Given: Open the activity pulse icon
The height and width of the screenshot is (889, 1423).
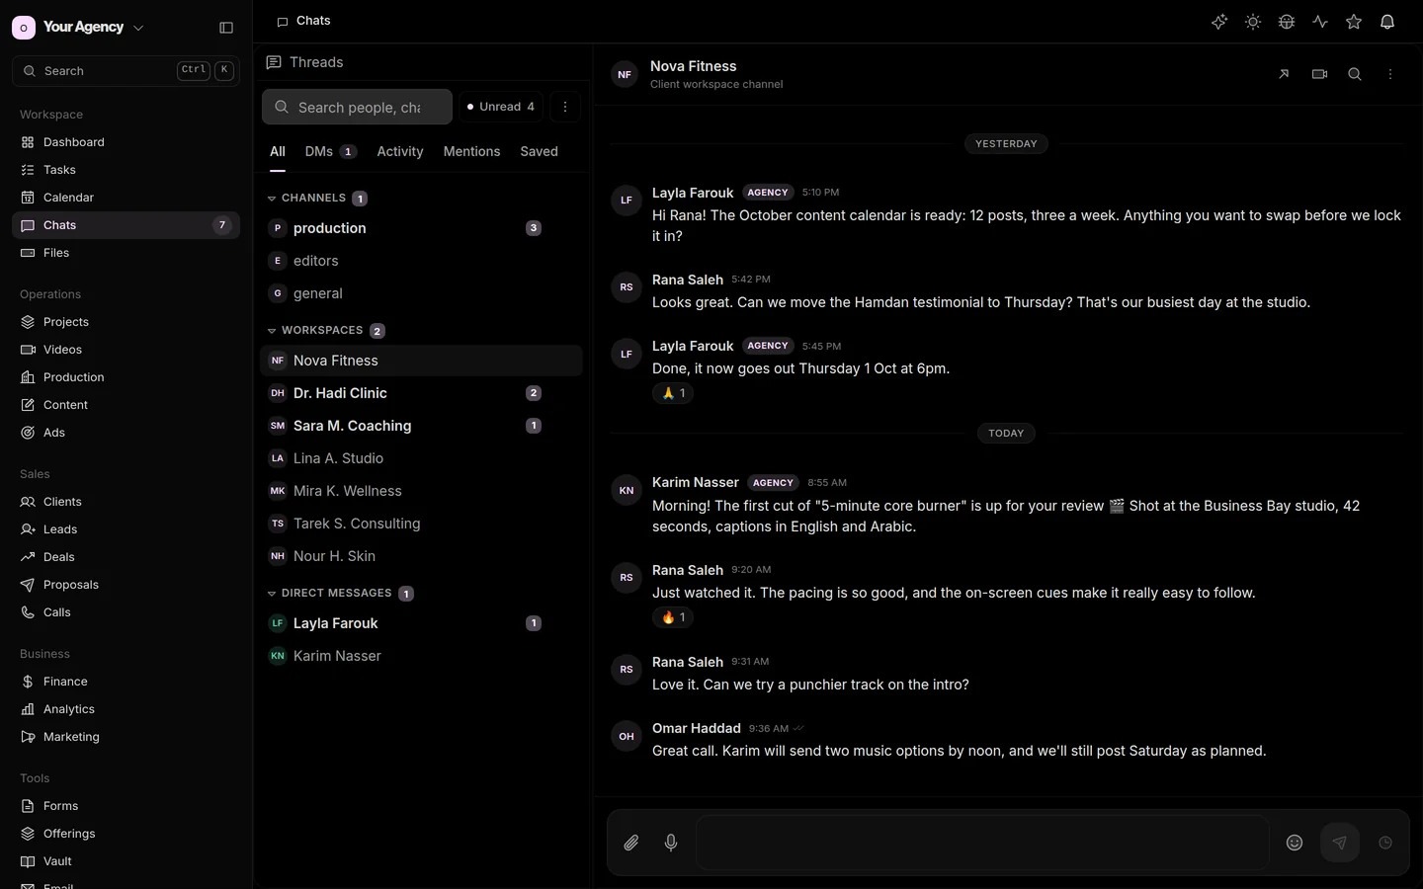Looking at the screenshot, I should (1320, 22).
